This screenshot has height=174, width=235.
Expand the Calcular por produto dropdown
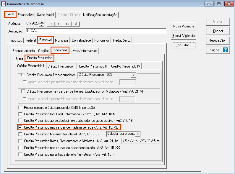click(x=138, y=134)
